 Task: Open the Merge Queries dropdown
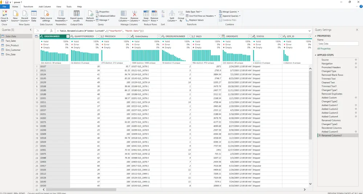229,12
